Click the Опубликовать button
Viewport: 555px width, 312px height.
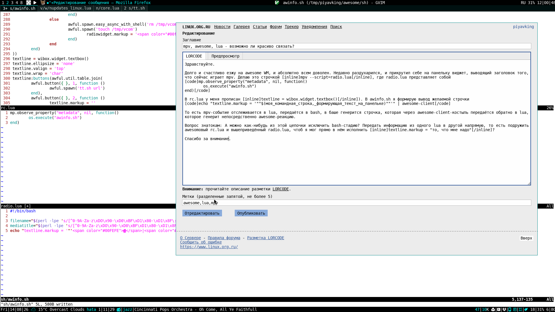click(x=251, y=213)
